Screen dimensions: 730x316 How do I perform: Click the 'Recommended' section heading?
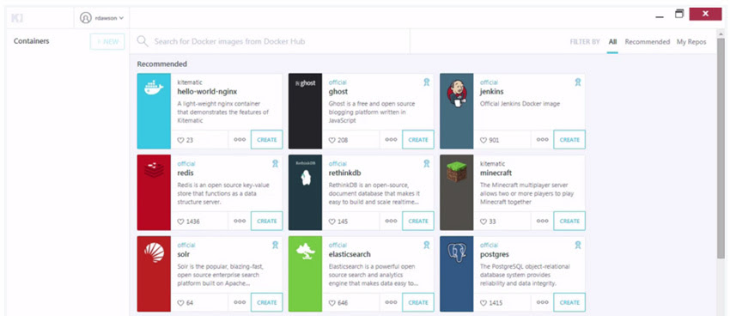click(162, 64)
